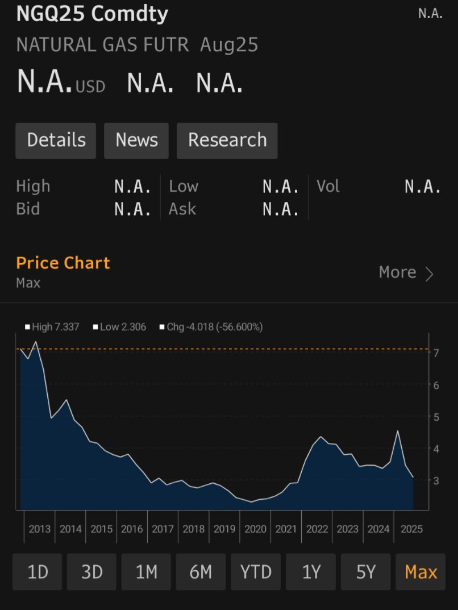Tap the Max subtitle under Price Chart
This screenshot has height=610, width=458.
[x=28, y=283]
